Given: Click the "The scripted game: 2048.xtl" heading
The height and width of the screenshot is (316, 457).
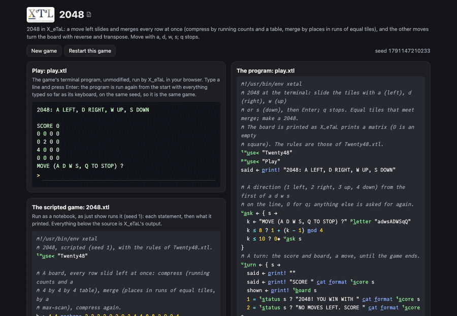Looking at the screenshot, I should point(71,207).
